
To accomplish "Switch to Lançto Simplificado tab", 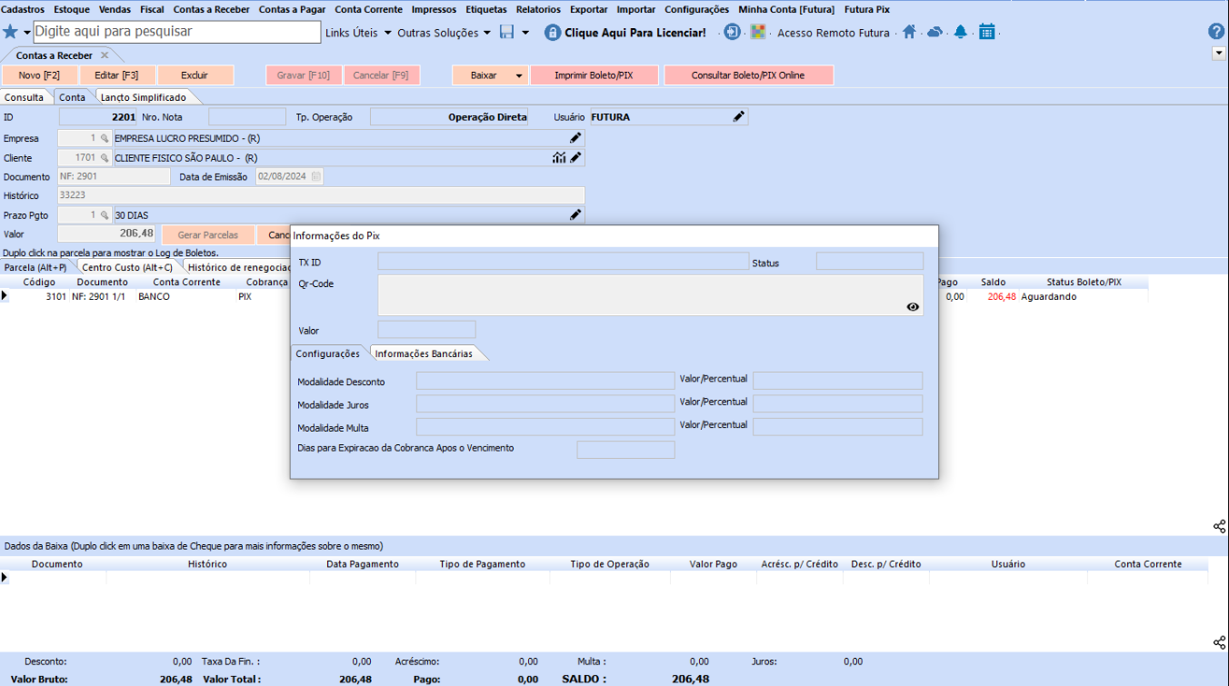I will [x=144, y=97].
